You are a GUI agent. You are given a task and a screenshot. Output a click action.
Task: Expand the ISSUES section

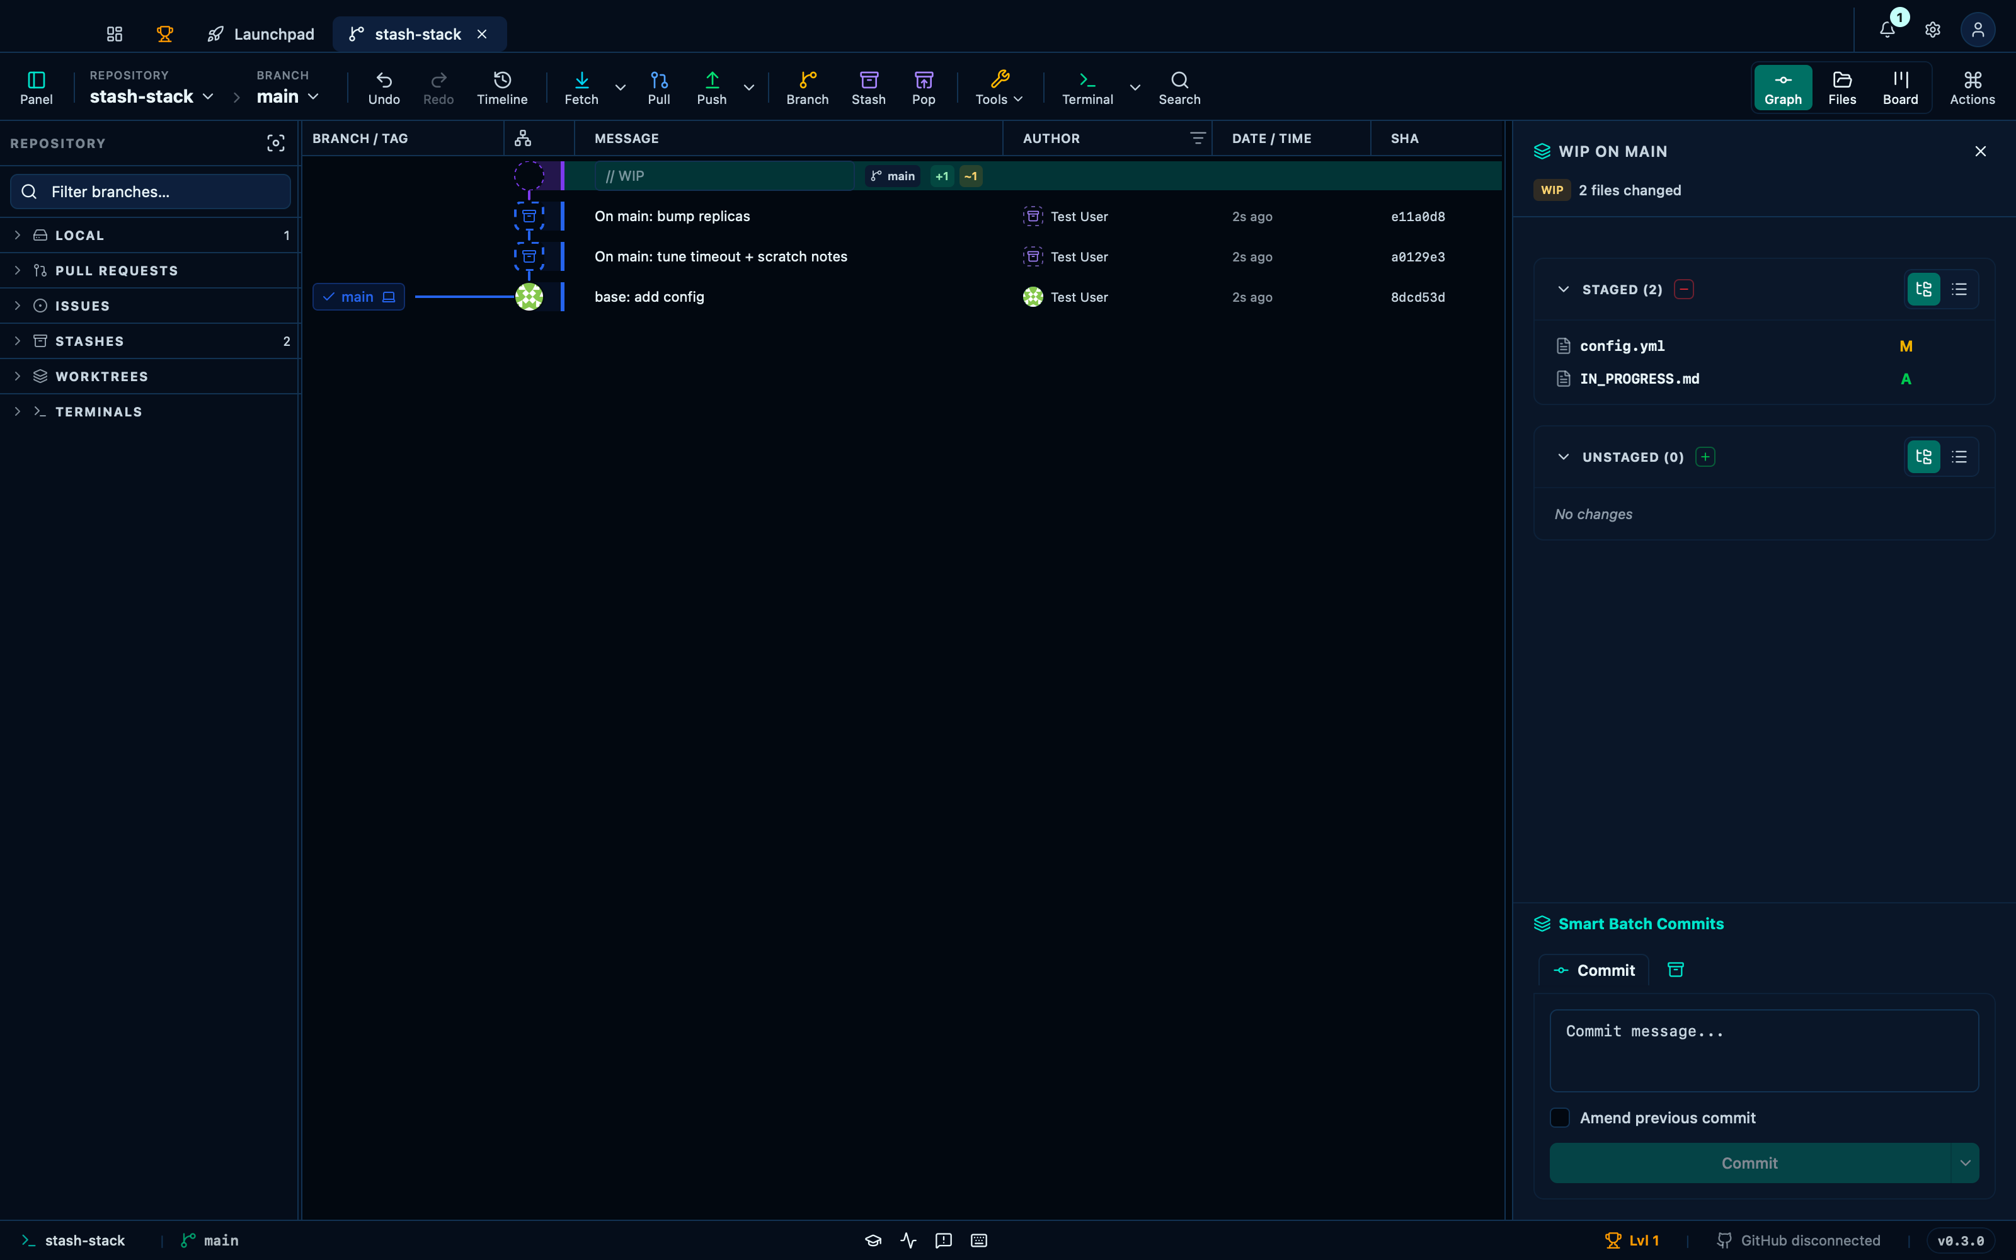pyautogui.click(x=150, y=306)
